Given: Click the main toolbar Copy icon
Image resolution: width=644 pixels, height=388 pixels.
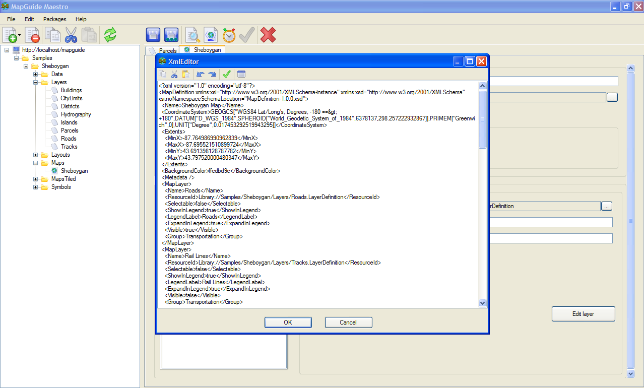Looking at the screenshot, I should pyautogui.click(x=52, y=35).
